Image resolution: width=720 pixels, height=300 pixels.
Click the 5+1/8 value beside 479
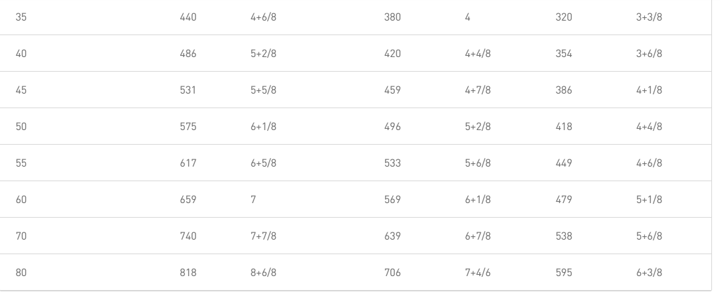(650, 200)
